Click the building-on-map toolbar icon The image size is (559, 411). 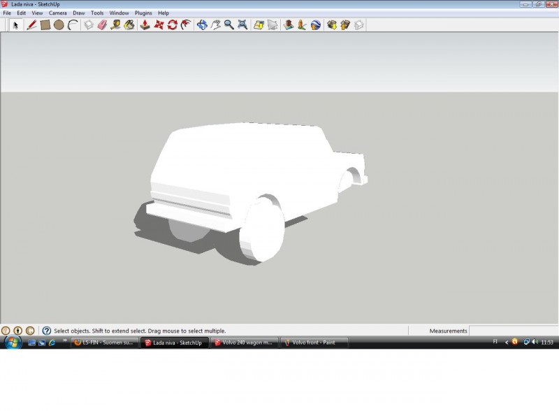[289, 25]
